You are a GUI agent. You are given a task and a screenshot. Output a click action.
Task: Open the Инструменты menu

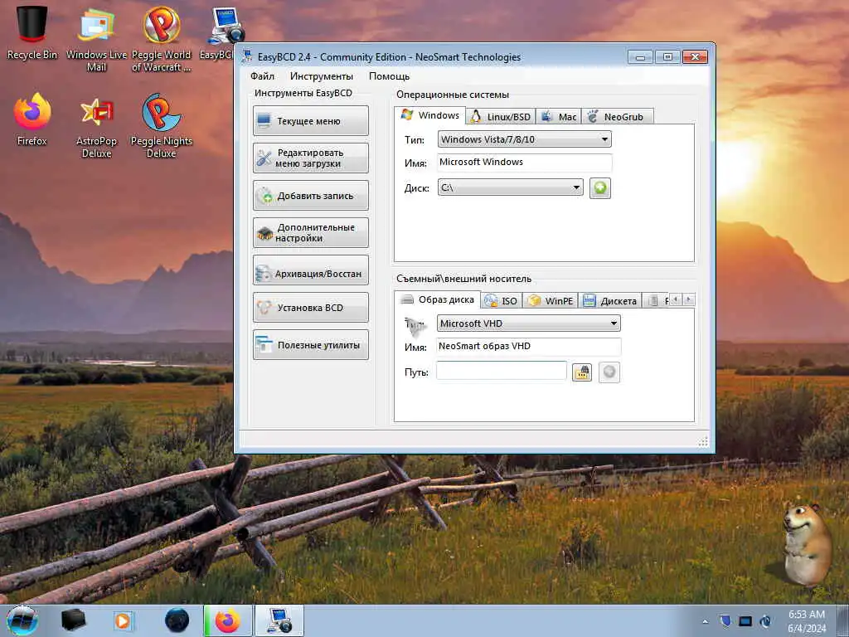pos(321,75)
